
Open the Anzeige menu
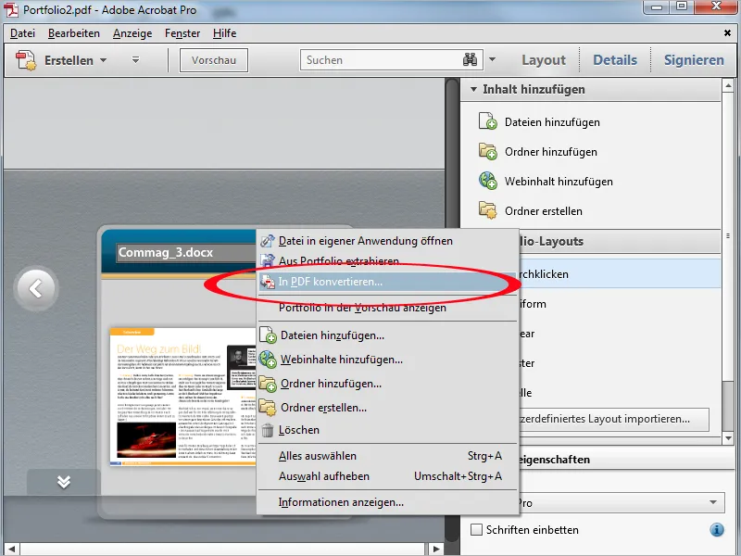[132, 33]
